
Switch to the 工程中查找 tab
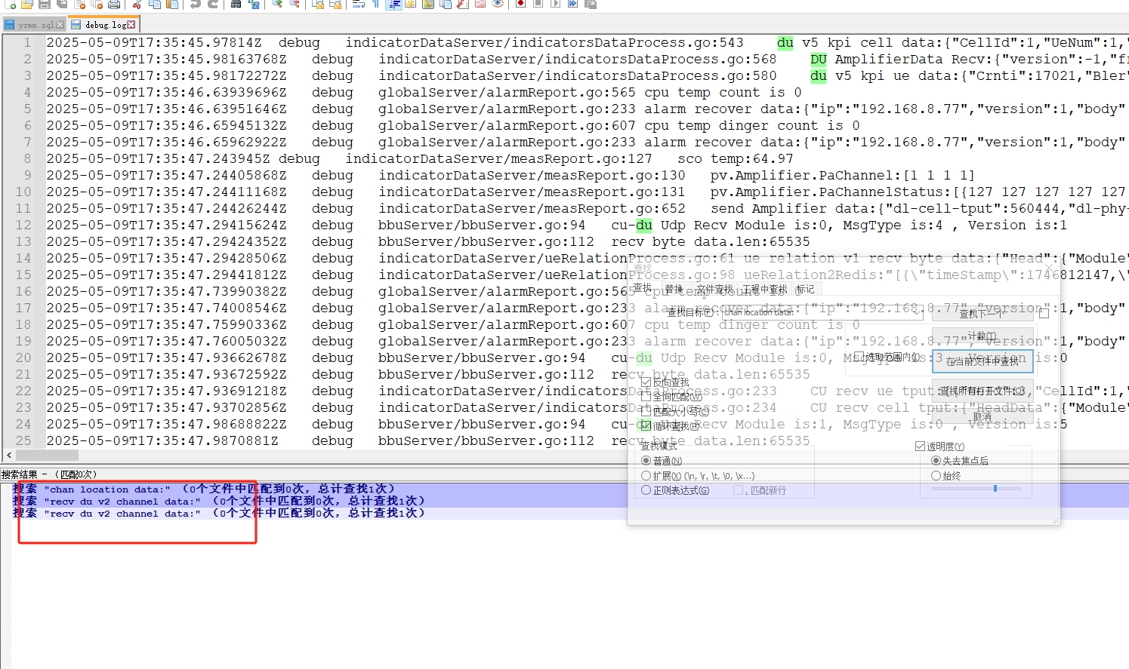click(764, 289)
